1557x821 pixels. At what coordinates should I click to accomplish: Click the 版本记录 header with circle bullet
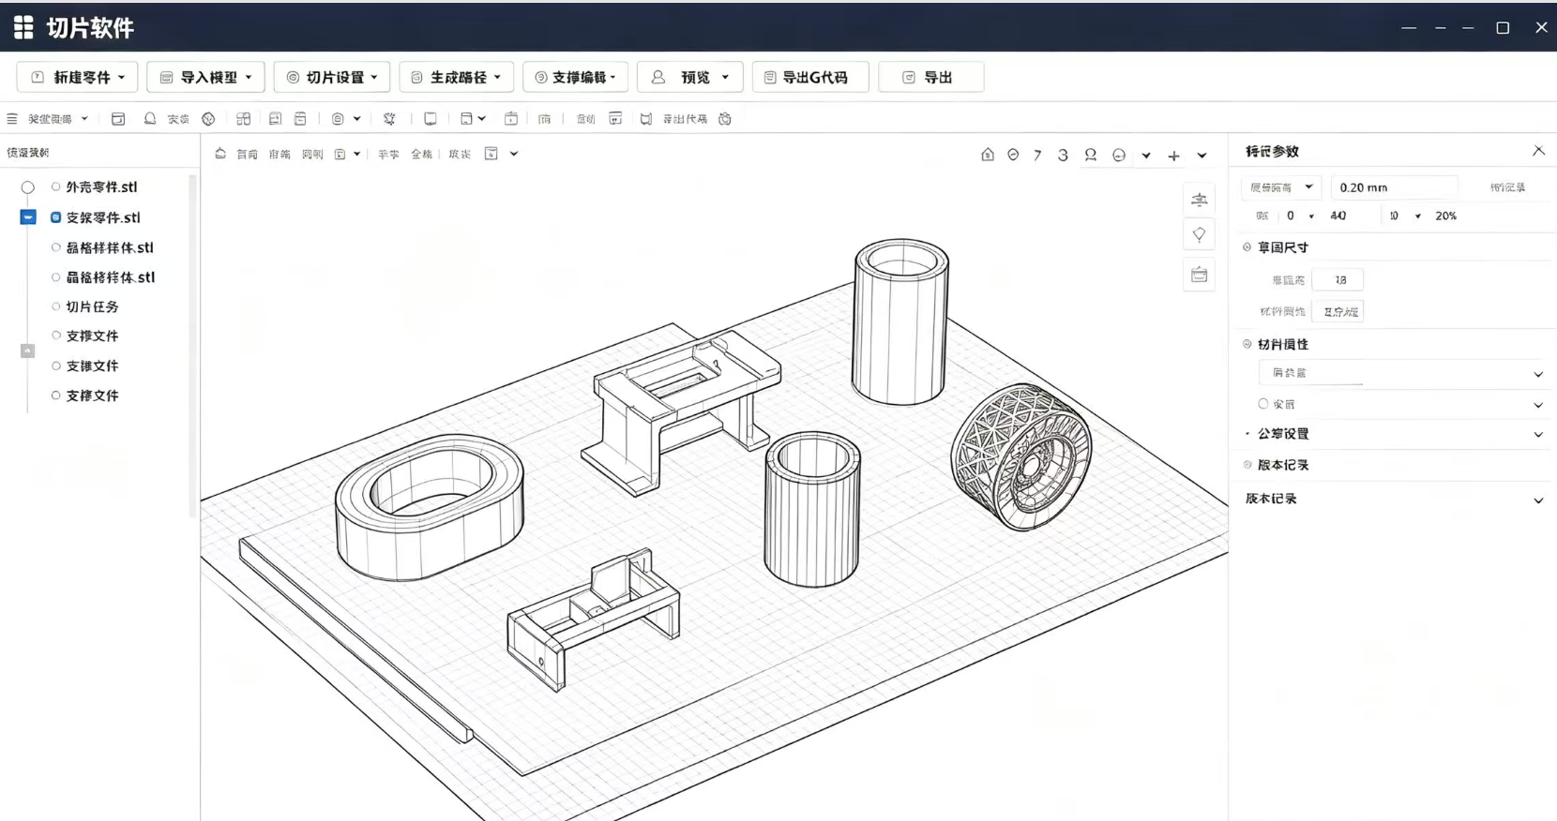coord(1282,465)
